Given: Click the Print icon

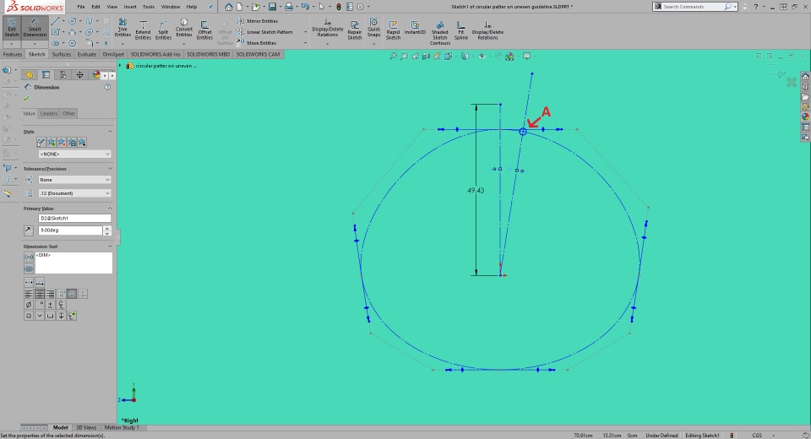Looking at the screenshot, I should pos(289,7).
